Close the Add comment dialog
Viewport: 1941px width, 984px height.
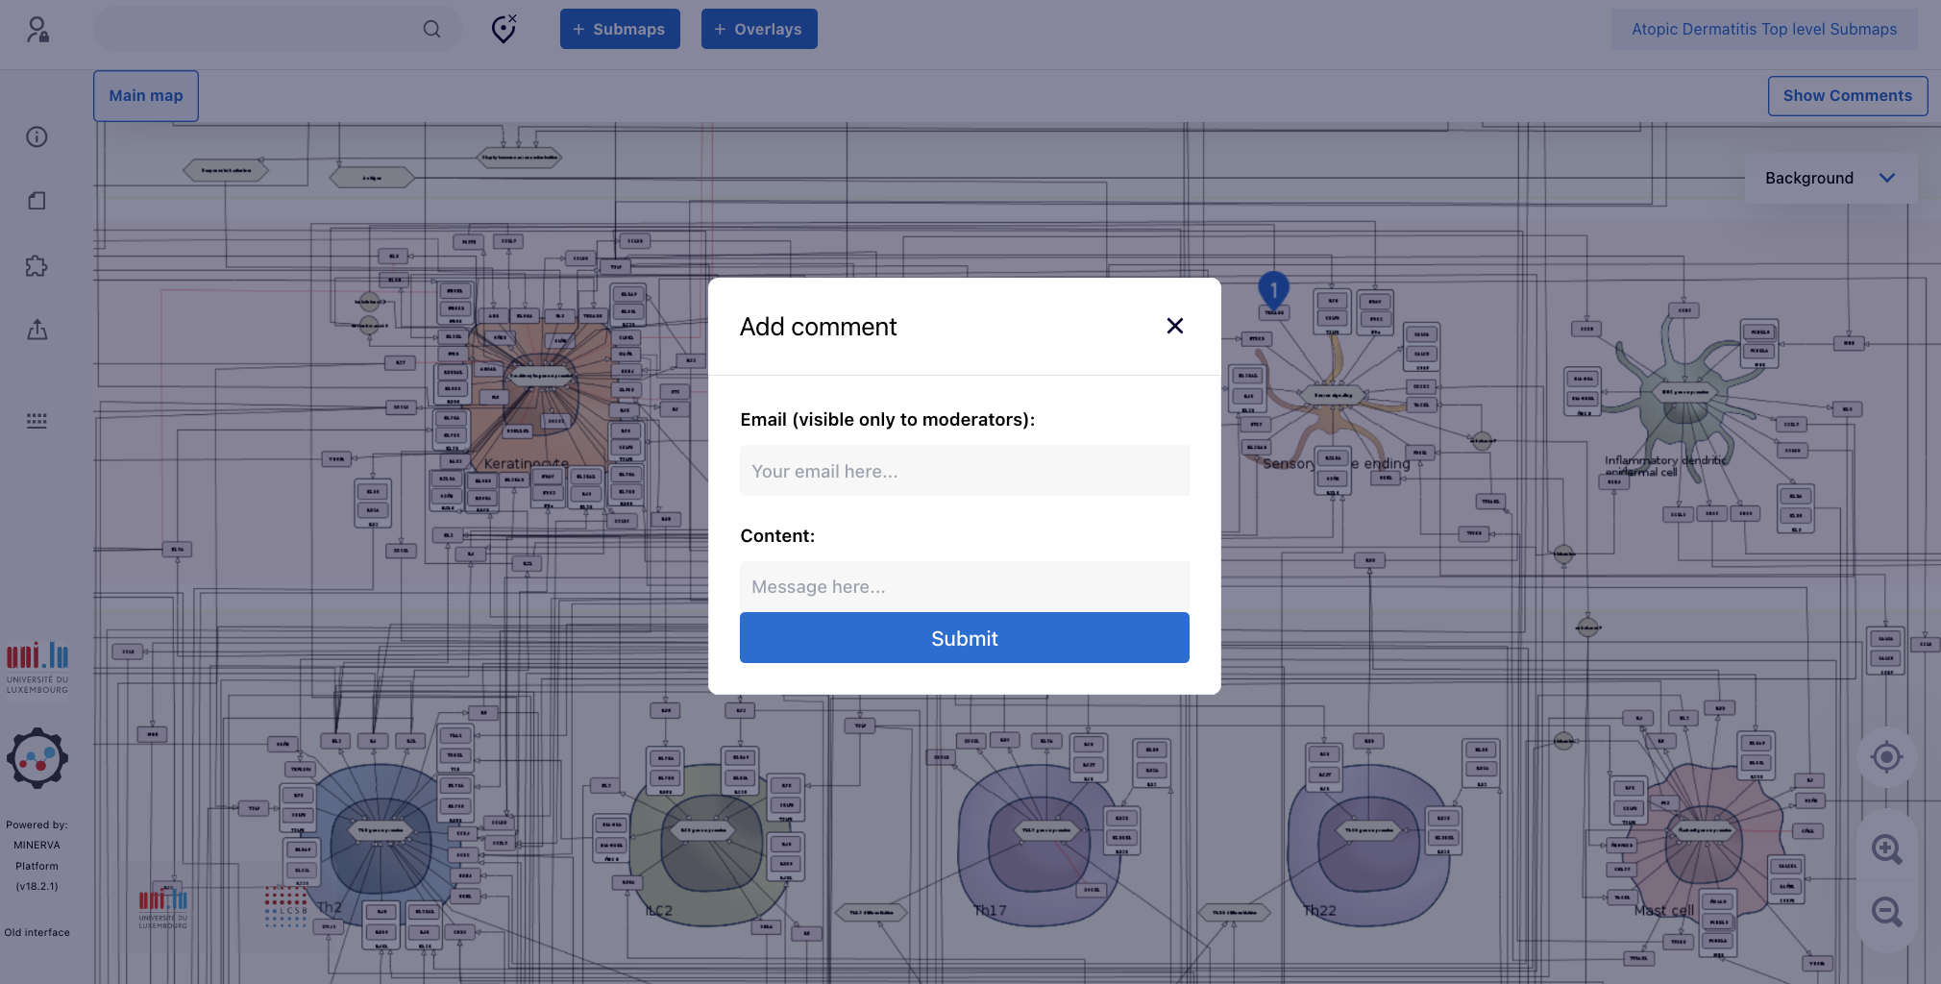[x=1174, y=327]
